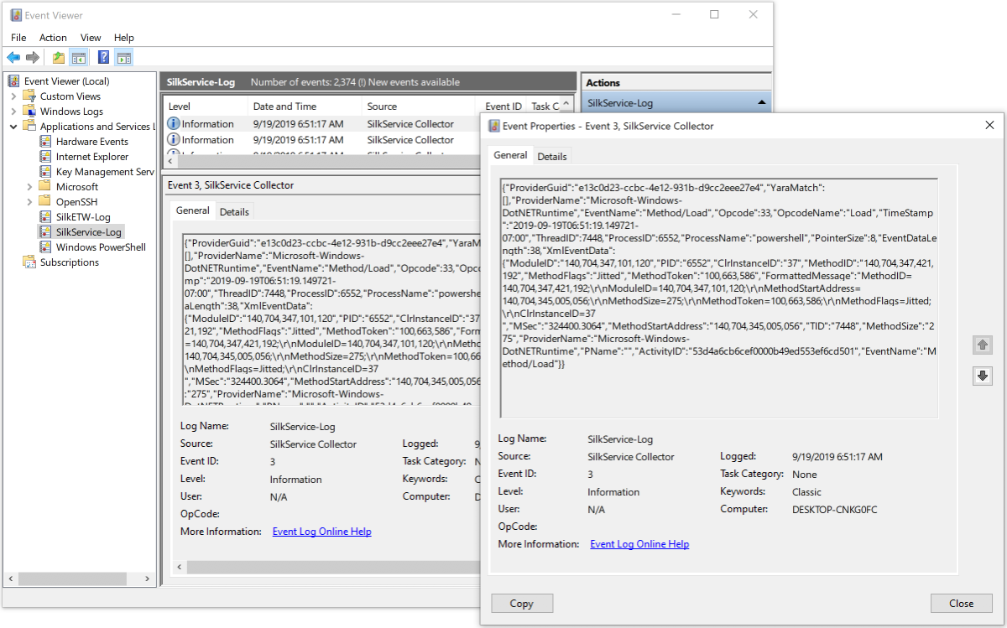Sort events by the Source column header
The width and height of the screenshot is (1007, 628).
(x=421, y=106)
